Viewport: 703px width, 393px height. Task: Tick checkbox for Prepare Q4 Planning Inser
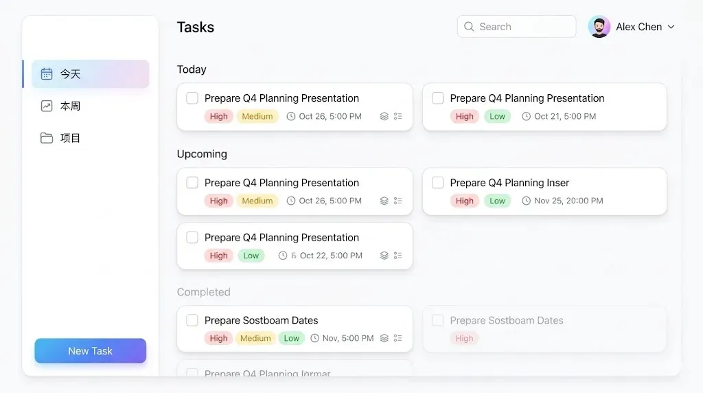(x=437, y=182)
